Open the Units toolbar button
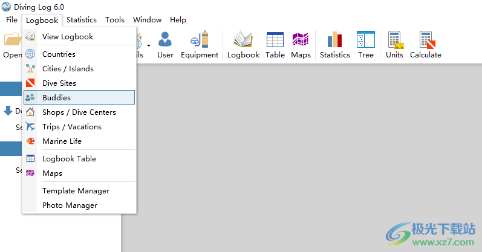Viewport: 482px width, 252px height. tap(394, 45)
